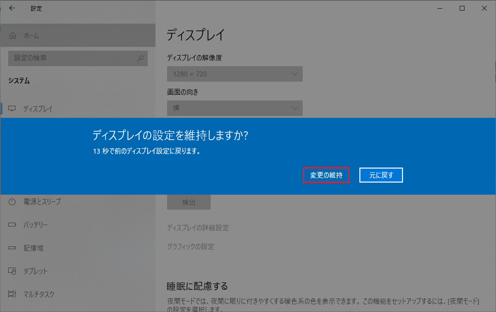The width and height of the screenshot is (496, 312).
Task: Open 電源とスリープ via its power icon
Action: coord(13,202)
